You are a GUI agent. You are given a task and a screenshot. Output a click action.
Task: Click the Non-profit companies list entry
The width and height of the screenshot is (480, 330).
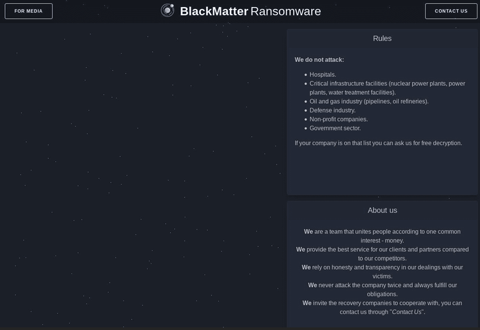coord(339,119)
